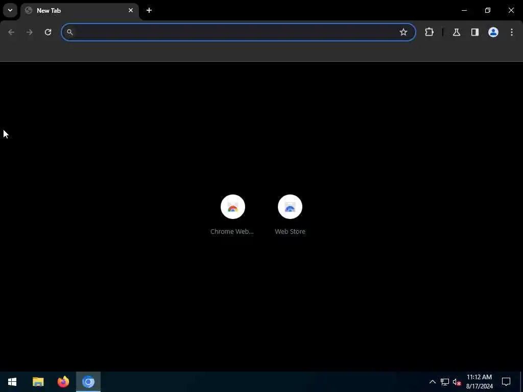523x392 pixels.
Task: Open the three-dot browser menu
Action: (x=512, y=32)
